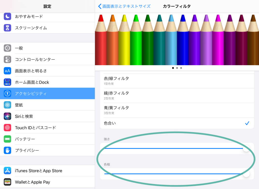This screenshot has height=189, width=259.
Task: Open コントロールセンター toggle icon
Action: pyautogui.click(x=8, y=59)
